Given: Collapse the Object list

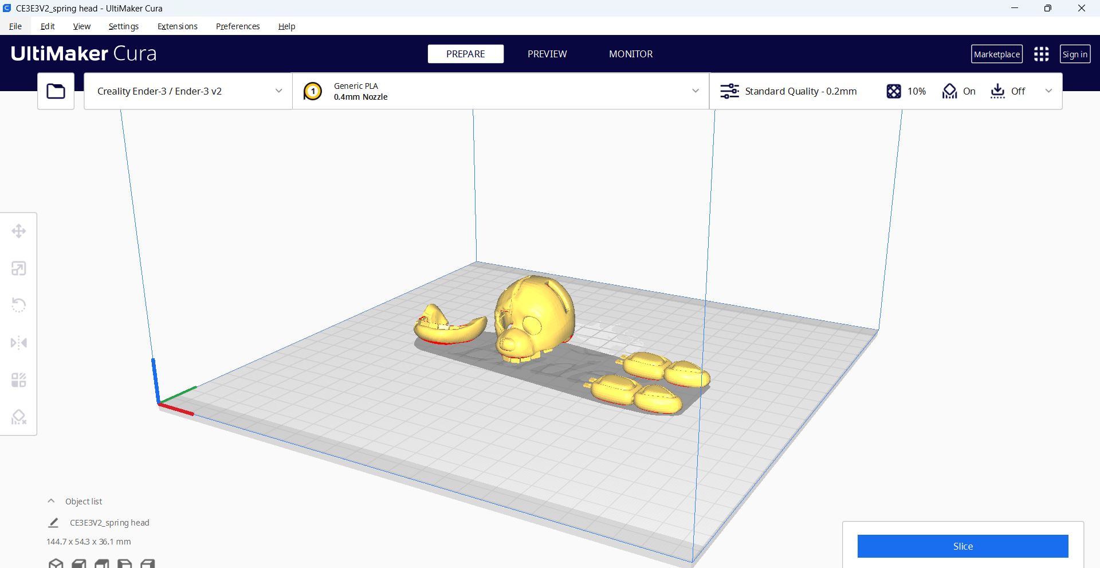Looking at the screenshot, I should click(51, 501).
